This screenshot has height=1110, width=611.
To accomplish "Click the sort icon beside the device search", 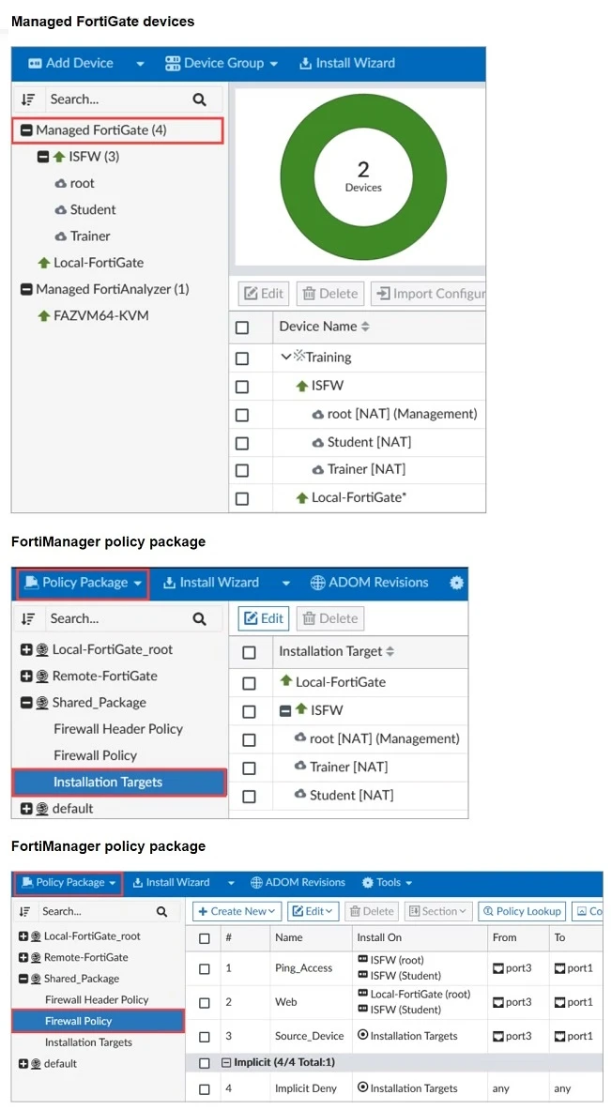I will click(x=28, y=99).
